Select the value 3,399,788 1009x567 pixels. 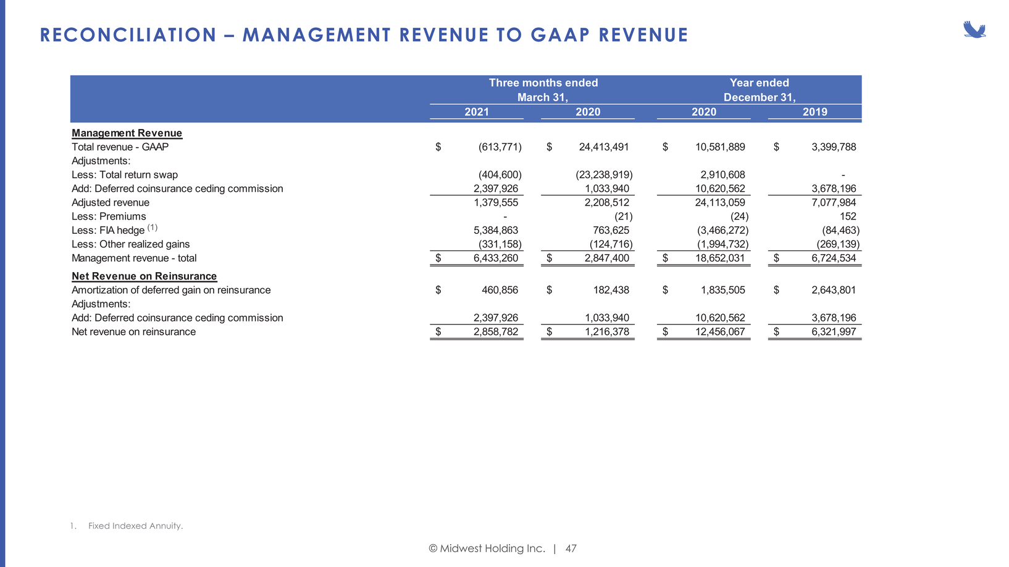[x=834, y=147]
